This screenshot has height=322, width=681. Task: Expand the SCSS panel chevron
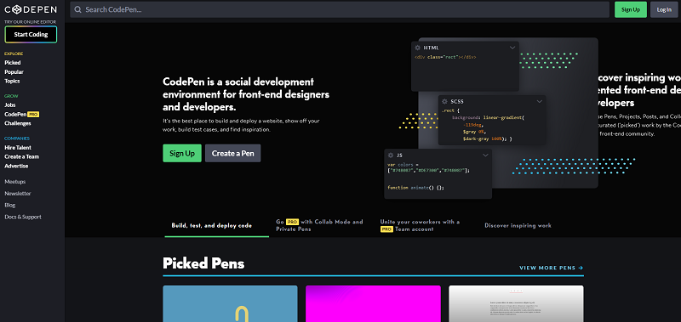point(540,101)
